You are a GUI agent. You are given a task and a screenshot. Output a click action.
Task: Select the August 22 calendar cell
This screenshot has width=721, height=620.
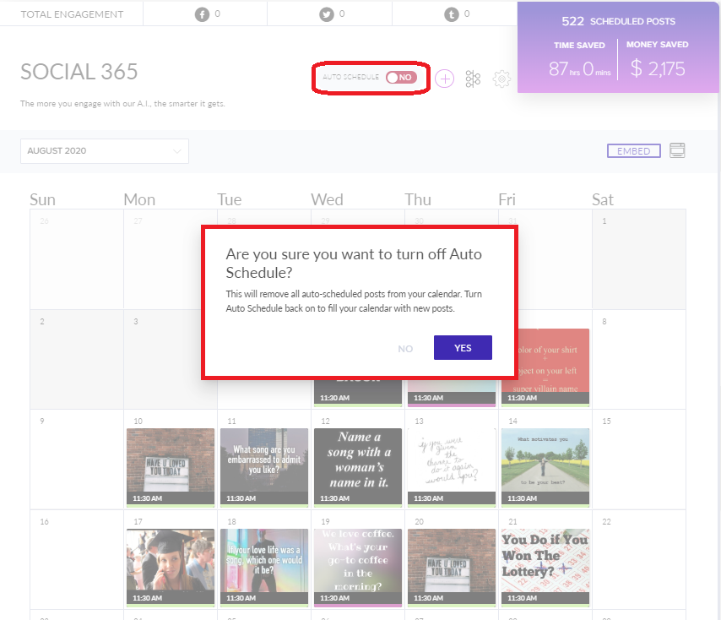coord(639,560)
